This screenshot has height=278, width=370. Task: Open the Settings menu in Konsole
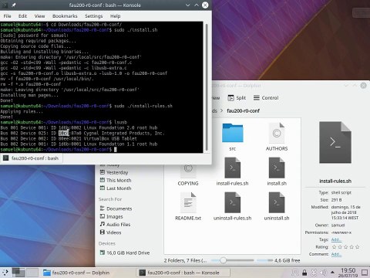click(94, 16)
